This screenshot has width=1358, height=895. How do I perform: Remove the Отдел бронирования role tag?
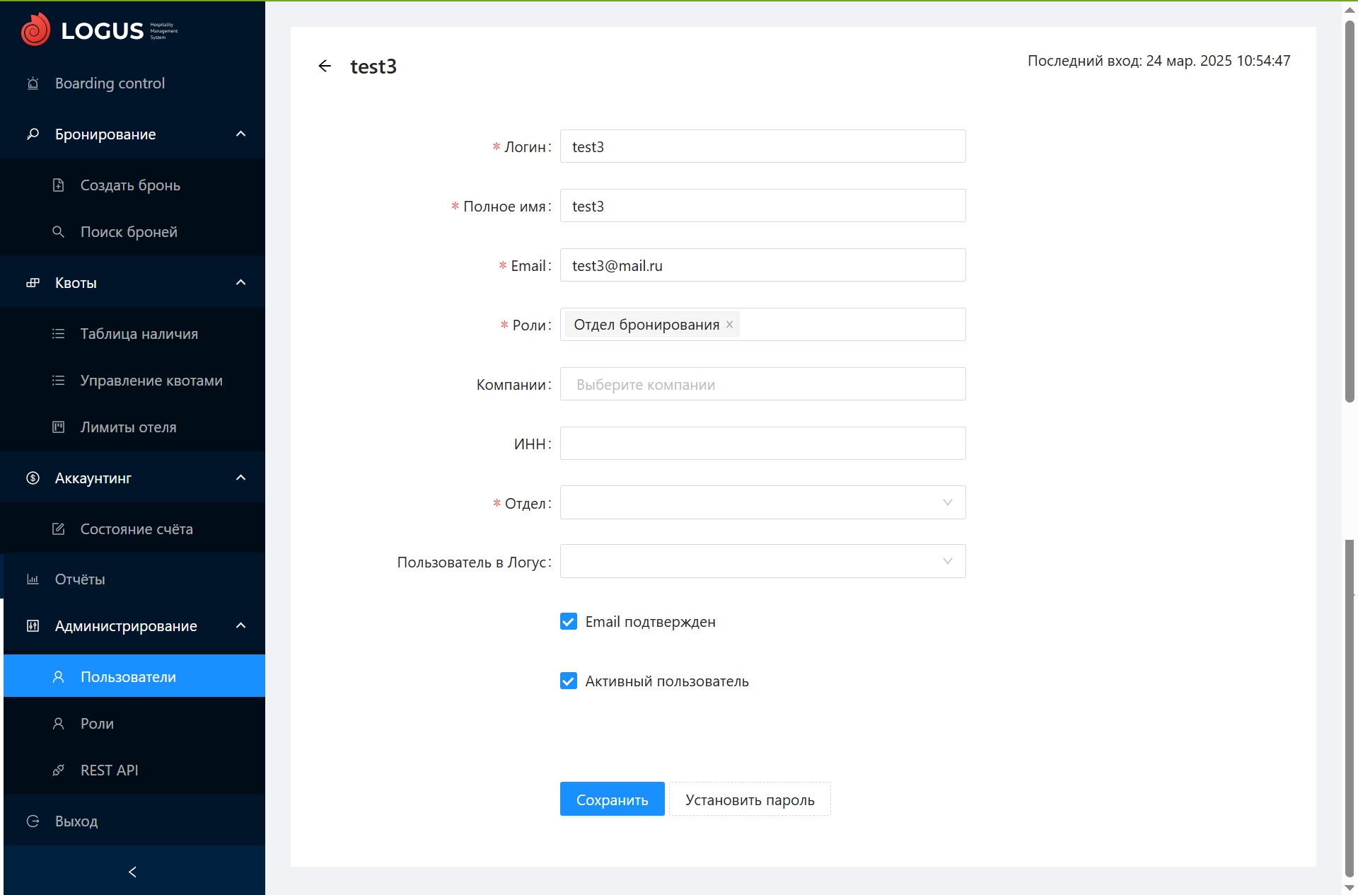tap(729, 325)
